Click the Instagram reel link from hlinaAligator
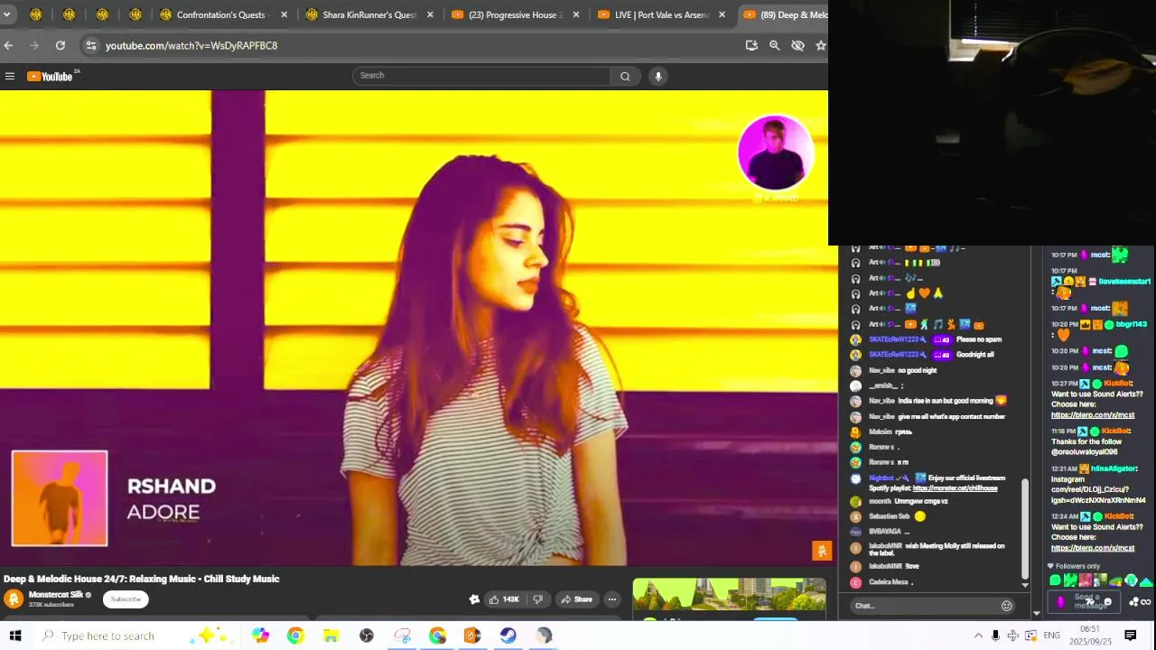This screenshot has width=1156, height=650. (1097, 489)
